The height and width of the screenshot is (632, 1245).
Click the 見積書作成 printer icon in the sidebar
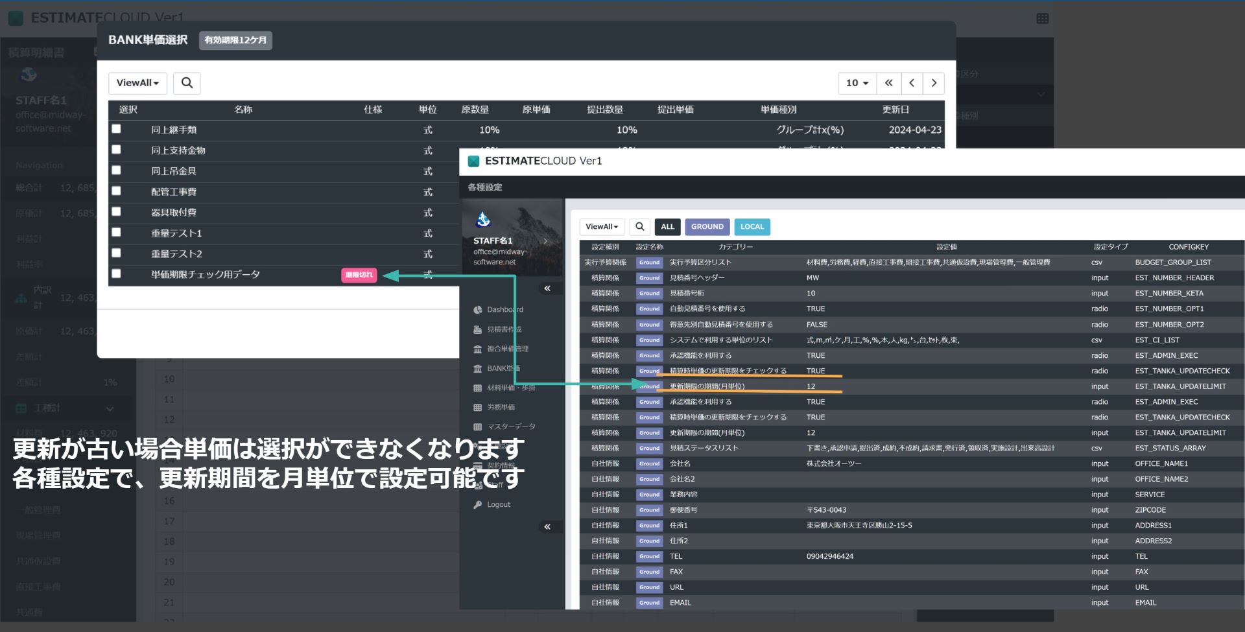[x=478, y=329]
